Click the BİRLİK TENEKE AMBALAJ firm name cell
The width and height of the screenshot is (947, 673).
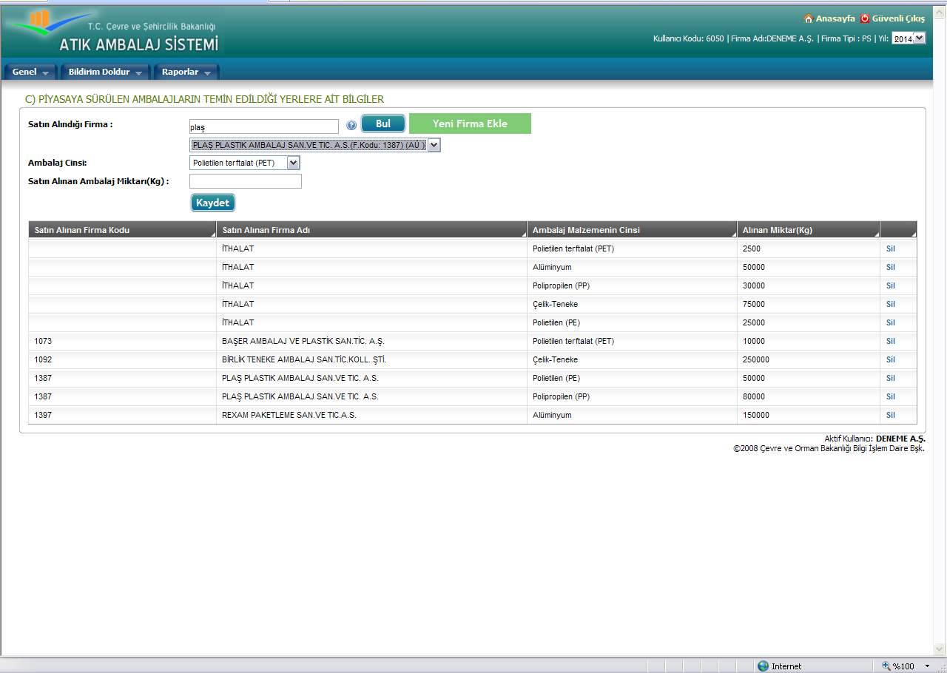click(371, 359)
